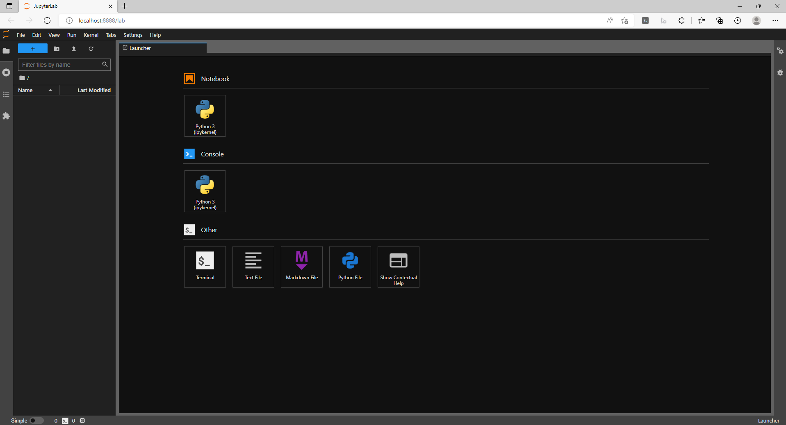Click site information icon in address bar

69,20
